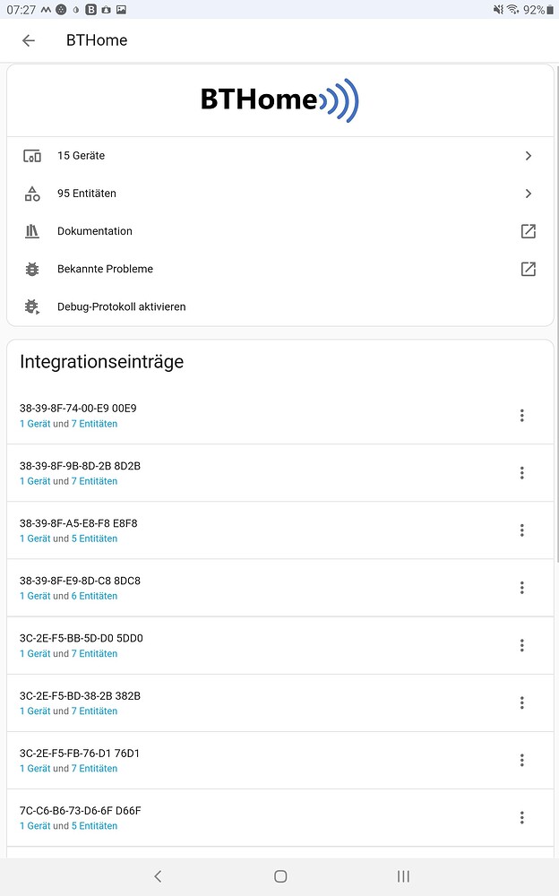559x896 pixels.
Task: Open the three-dot menu for entry 7C-C6-B6-73-D6-6F
Action: pos(522,817)
